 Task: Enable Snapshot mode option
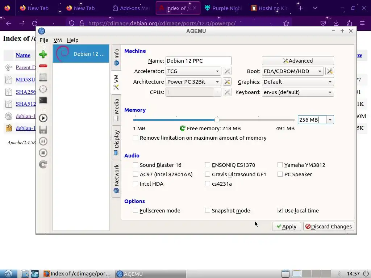[x=208, y=210]
